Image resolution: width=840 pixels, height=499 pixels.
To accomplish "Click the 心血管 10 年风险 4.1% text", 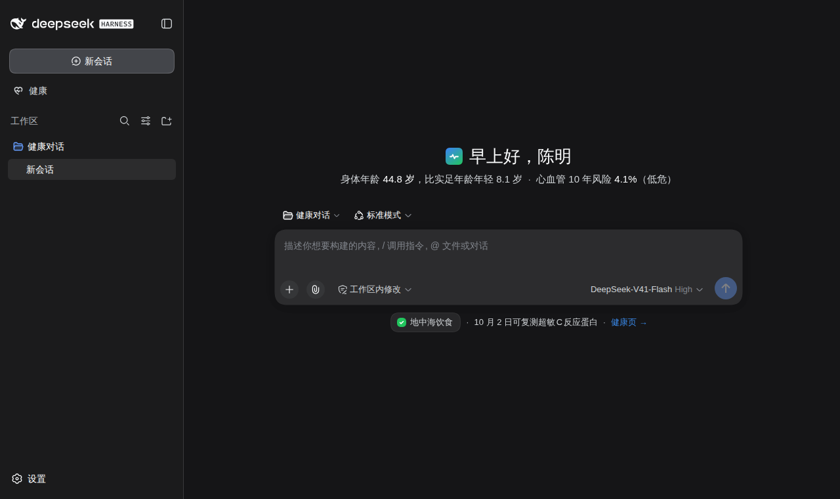I will coord(586,179).
